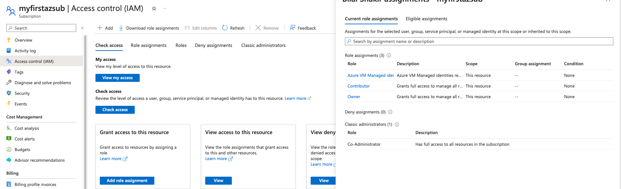The image size is (621, 189).
Task: Click the View my access button
Action: [117, 78]
